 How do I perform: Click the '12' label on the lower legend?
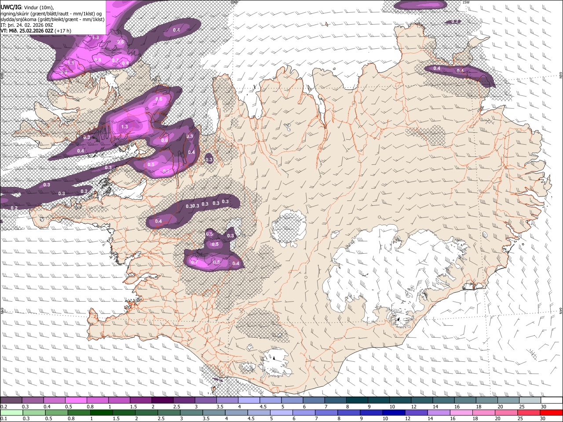[x=409, y=419]
